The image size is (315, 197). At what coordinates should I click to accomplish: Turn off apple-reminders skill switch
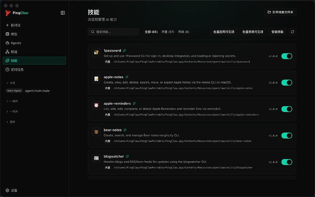[287, 109]
